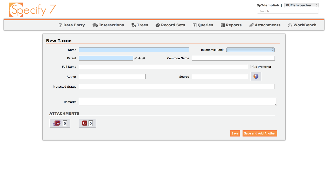
Task: Click the plus icon to add new Parent
Action: [139, 58]
